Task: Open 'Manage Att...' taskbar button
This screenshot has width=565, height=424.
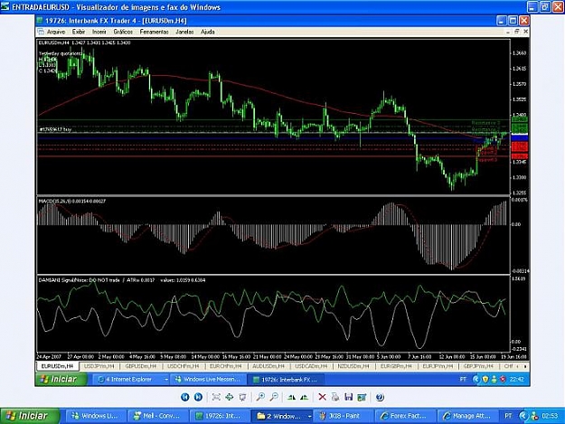Action: [467, 416]
